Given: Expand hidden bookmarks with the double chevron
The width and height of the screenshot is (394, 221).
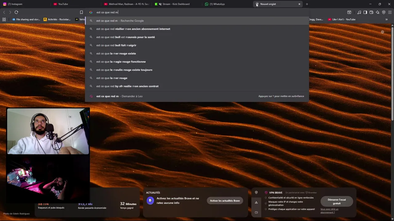Looking at the screenshot, I should coord(387,19).
